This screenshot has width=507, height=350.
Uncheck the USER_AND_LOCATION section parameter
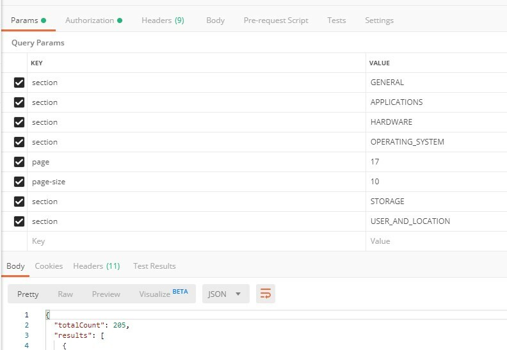(x=19, y=221)
